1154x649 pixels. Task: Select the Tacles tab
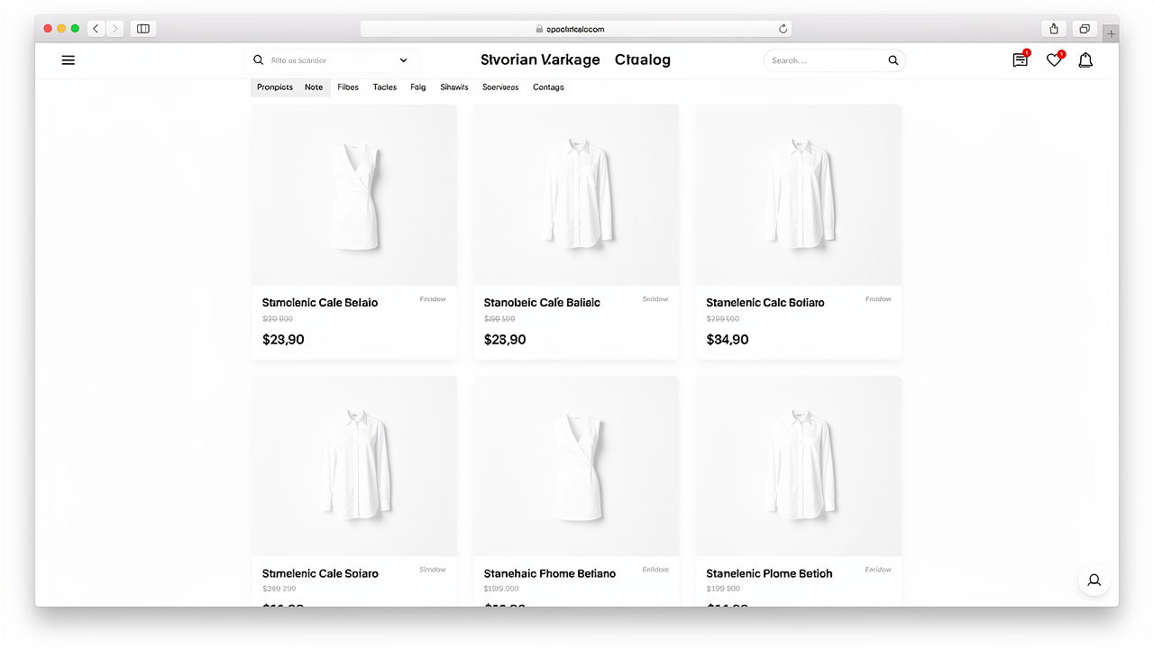click(385, 87)
